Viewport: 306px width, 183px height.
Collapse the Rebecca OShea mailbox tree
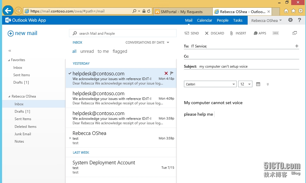(9, 96)
